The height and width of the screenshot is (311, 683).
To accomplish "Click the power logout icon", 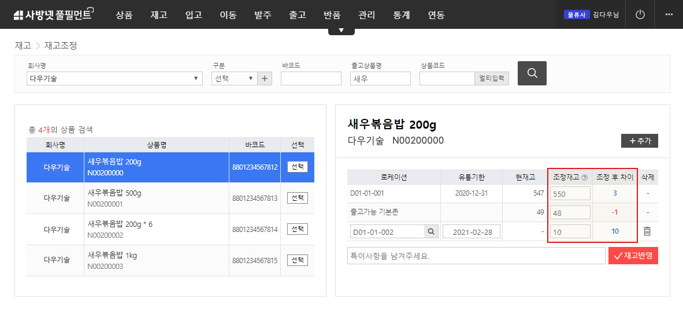I will click(640, 14).
